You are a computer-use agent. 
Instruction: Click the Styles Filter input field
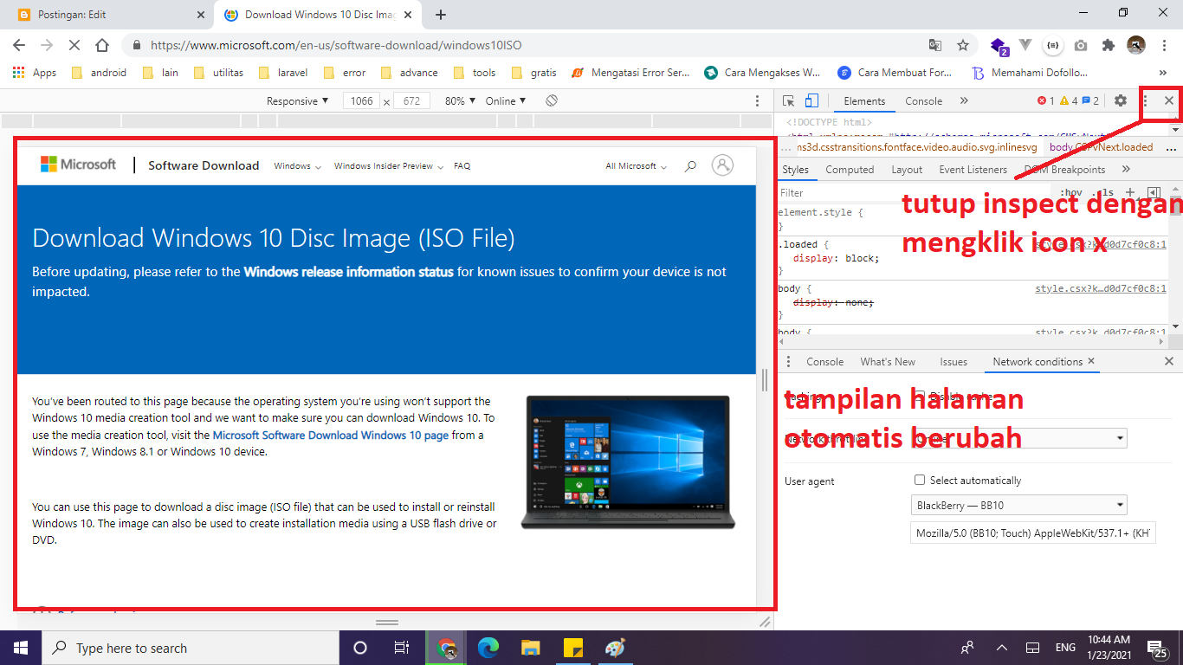[x=914, y=192]
